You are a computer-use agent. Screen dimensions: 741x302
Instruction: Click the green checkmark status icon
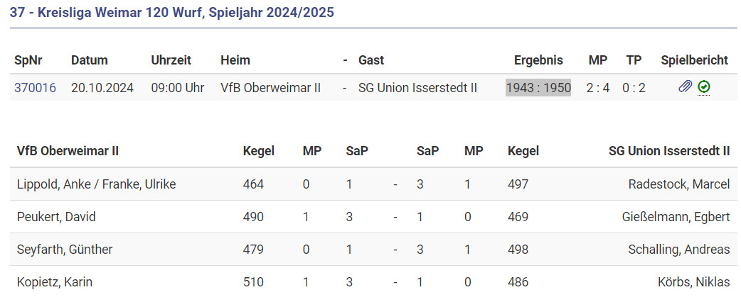tap(704, 87)
